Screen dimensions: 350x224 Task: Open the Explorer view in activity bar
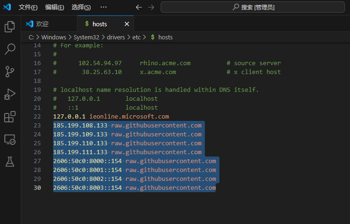pos(10,27)
